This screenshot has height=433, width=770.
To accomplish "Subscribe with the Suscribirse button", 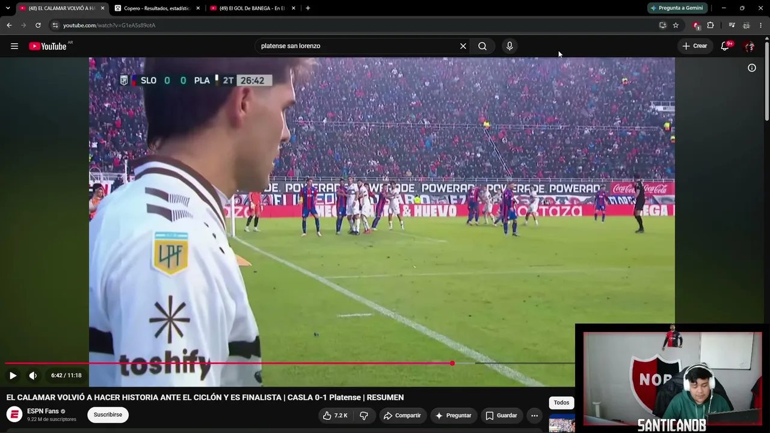I will pyautogui.click(x=108, y=415).
